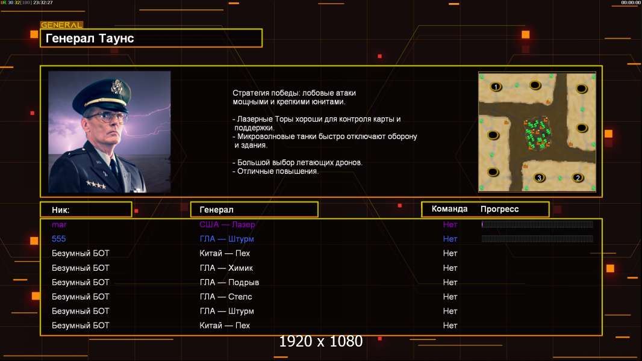
Task: Click team "Нет" in the ГЛА — Химик row
Action: [x=450, y=268]
